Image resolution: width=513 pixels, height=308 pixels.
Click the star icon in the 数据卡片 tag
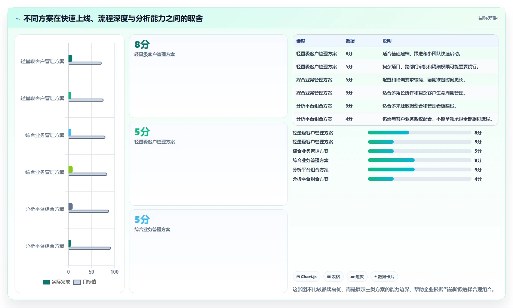pos(375,277)
